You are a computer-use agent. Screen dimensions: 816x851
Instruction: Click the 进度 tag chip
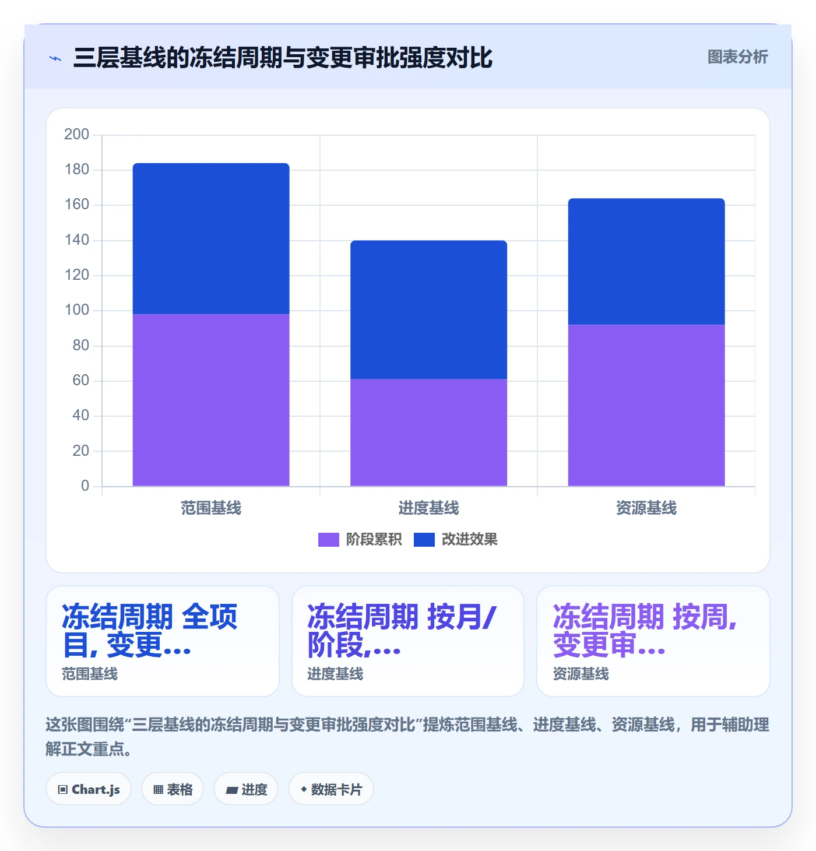[x=246, y=789]
